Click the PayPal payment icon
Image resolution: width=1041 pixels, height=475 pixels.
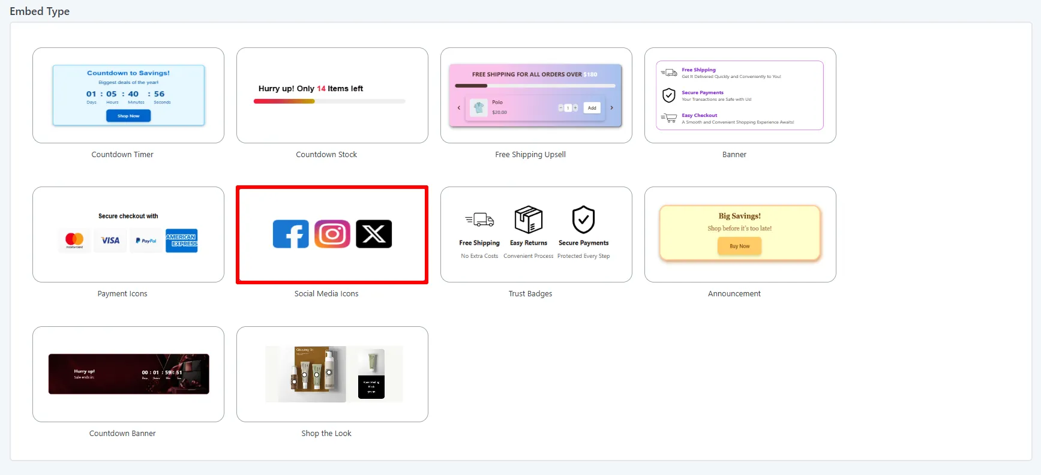(x=146, y=240)
